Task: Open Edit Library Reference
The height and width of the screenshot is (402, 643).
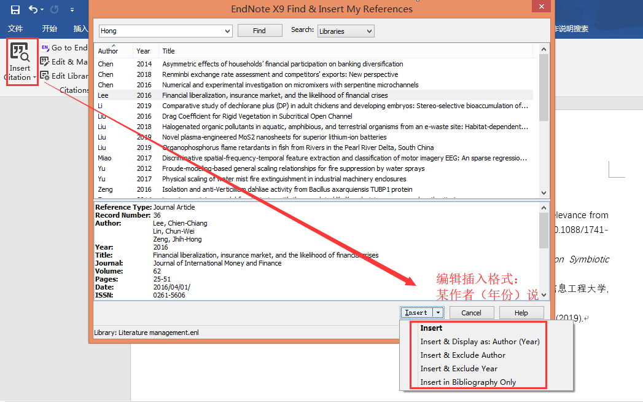Action: pos(64,76)
